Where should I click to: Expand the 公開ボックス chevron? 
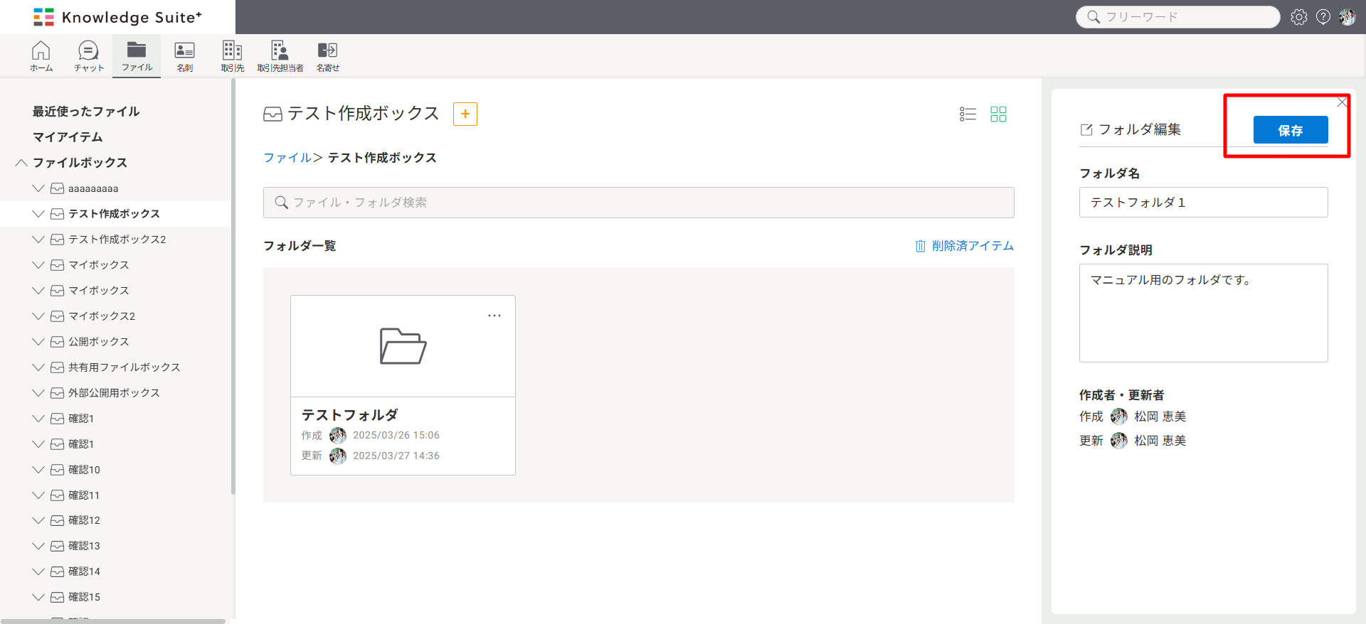point(38,342)
